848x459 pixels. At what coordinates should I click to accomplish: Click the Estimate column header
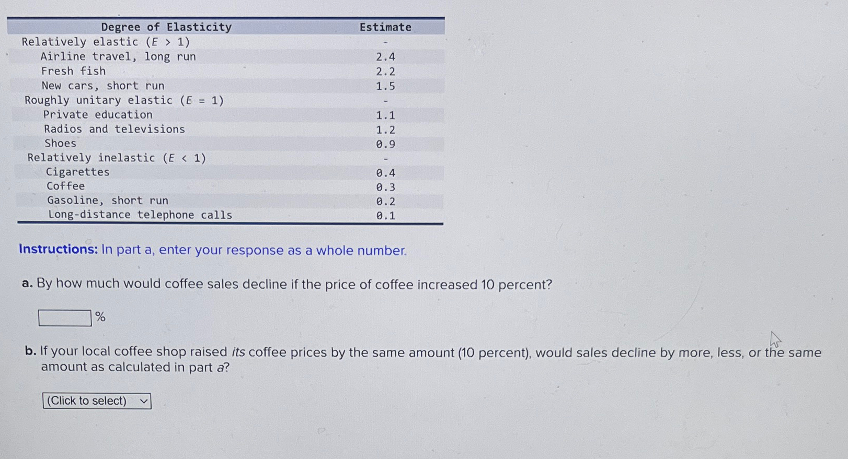coord(385,27)
